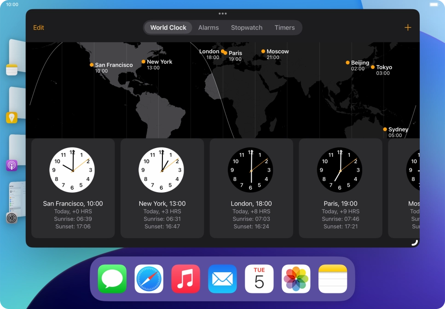Add a new city with the plus button
This screenshot has width=445, height=309.
pyautogui.click(x=408, y=27)
